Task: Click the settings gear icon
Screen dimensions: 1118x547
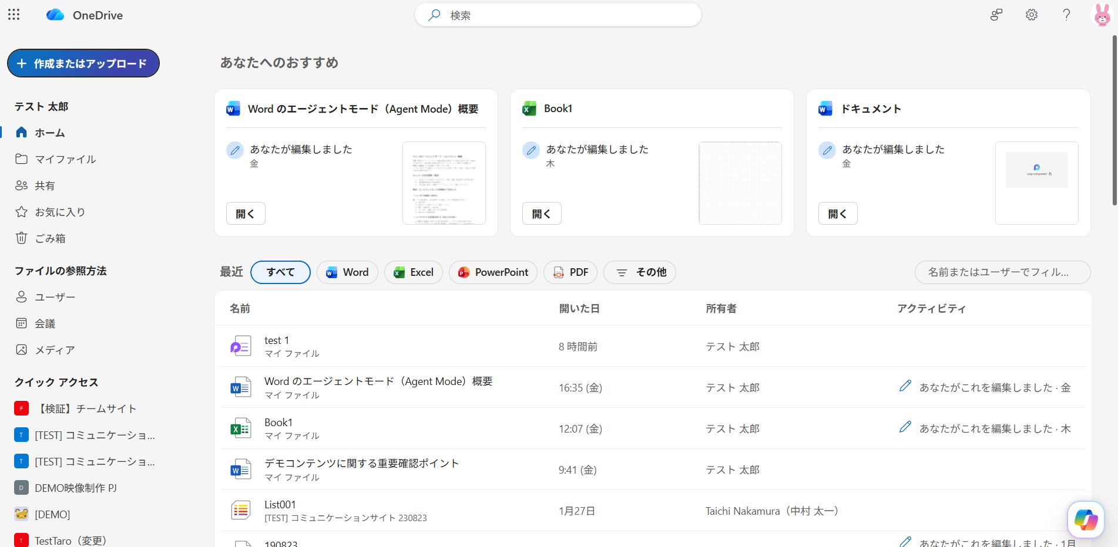Action: 1031,15
